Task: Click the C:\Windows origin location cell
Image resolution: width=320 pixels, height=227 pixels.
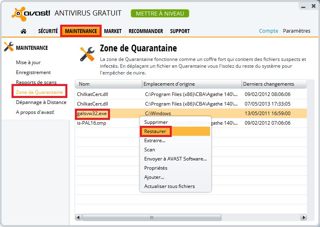Action: click(x=158, y=113)
